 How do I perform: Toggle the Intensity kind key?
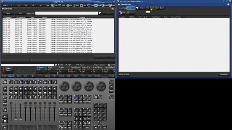(x=76, y=97)
